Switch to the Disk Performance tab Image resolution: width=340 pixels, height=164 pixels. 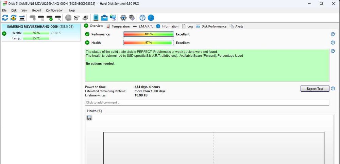point(211,26)
